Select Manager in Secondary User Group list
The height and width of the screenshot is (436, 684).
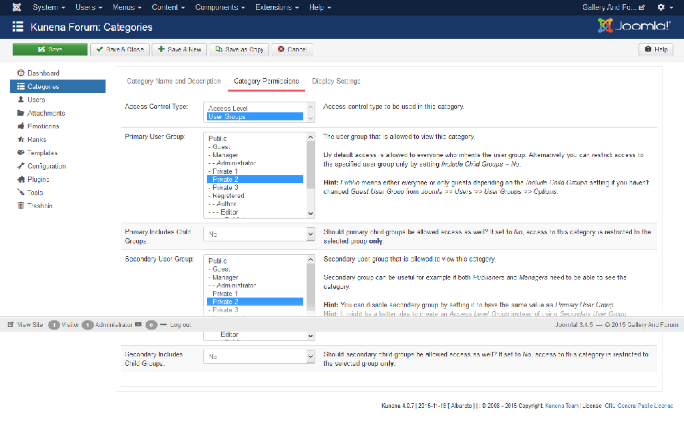pos(254,278)
